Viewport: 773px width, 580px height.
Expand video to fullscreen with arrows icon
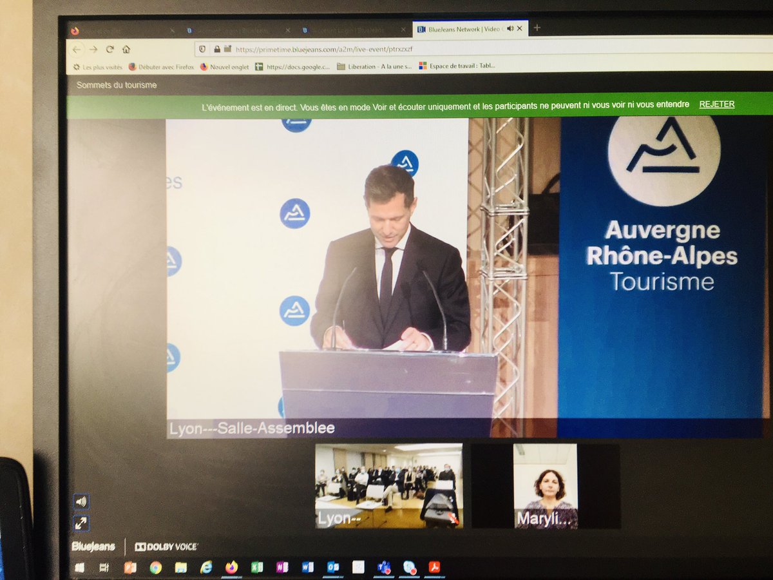coord(81,523)
